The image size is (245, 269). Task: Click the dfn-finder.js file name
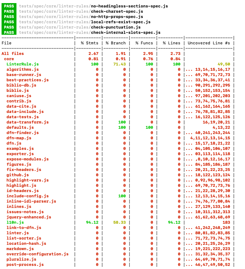pyautogui.click(x=23, y=133)
